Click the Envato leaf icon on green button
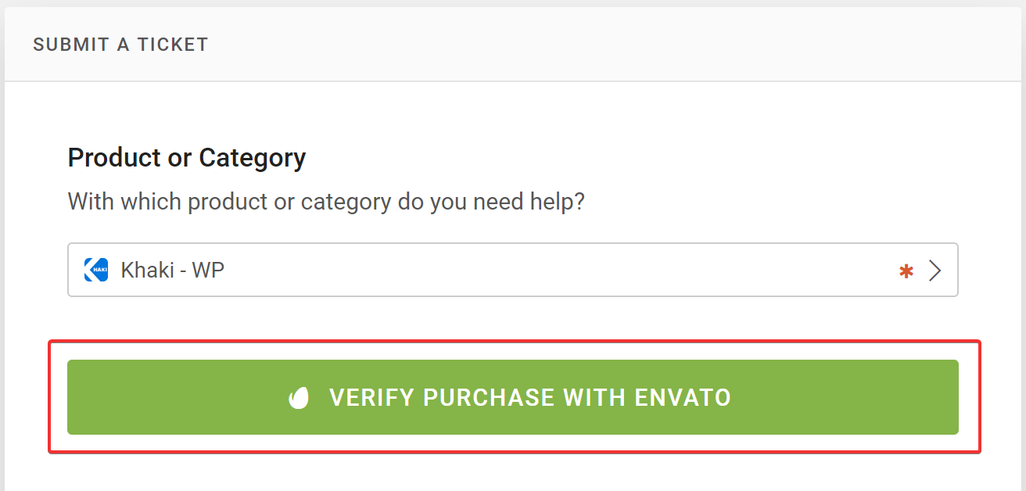Image resolution: width=1026 pixels, height=491 pixels. pos(299,398)
